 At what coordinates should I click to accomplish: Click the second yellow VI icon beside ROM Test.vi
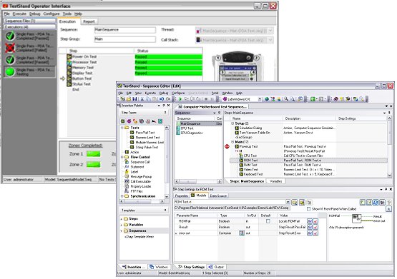pos(302,202)
